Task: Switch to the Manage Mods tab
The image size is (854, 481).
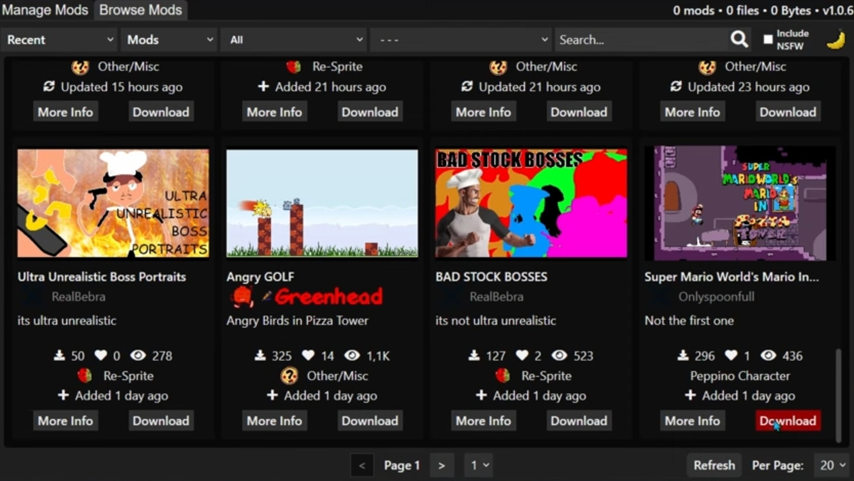Action: (x=45, y=10)
